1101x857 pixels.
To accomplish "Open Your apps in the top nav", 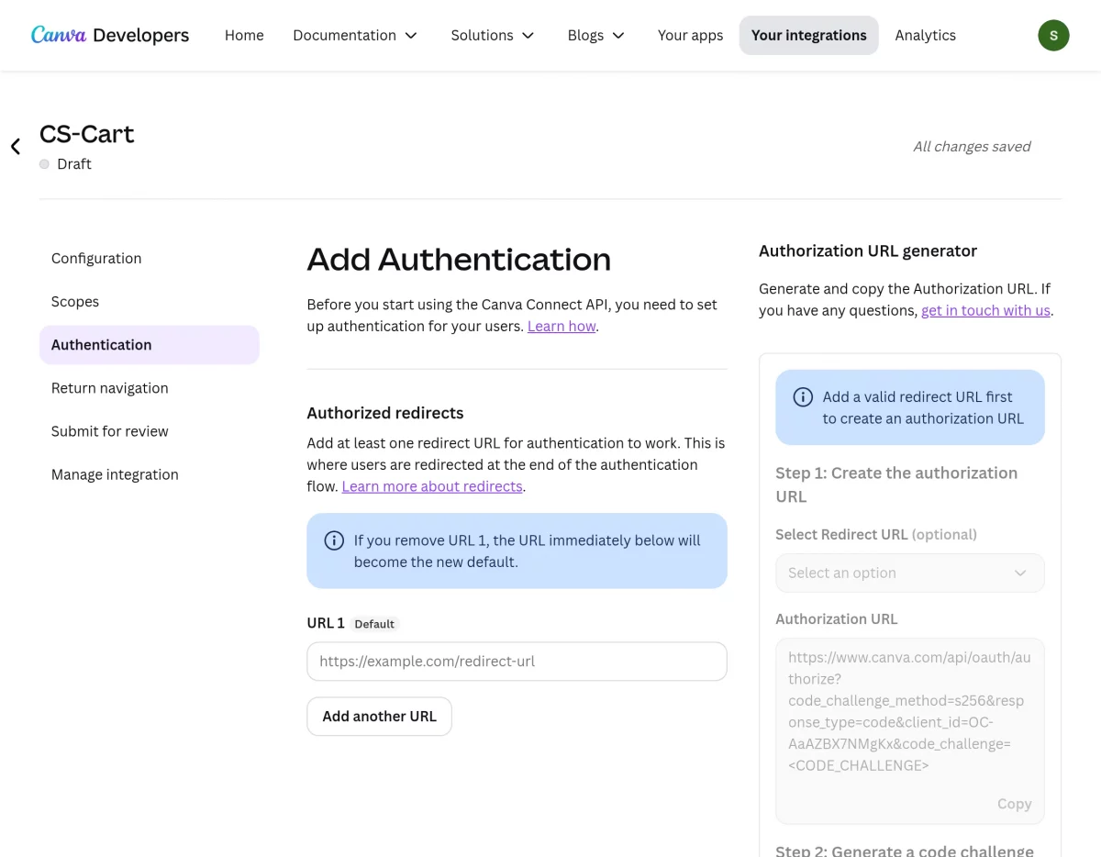I will [x=690, y=35].
